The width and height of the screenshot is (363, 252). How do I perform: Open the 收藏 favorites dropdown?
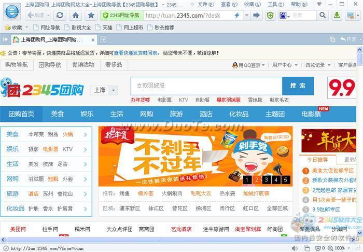coord(27,27)
